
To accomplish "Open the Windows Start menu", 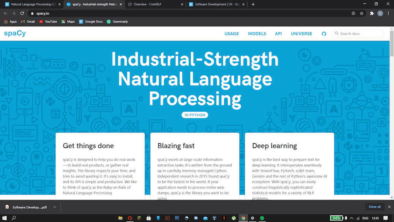I will [x=4, y=218].
